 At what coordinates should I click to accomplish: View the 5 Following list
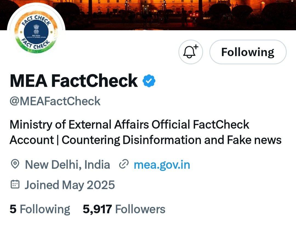click(x=40, y=209)
